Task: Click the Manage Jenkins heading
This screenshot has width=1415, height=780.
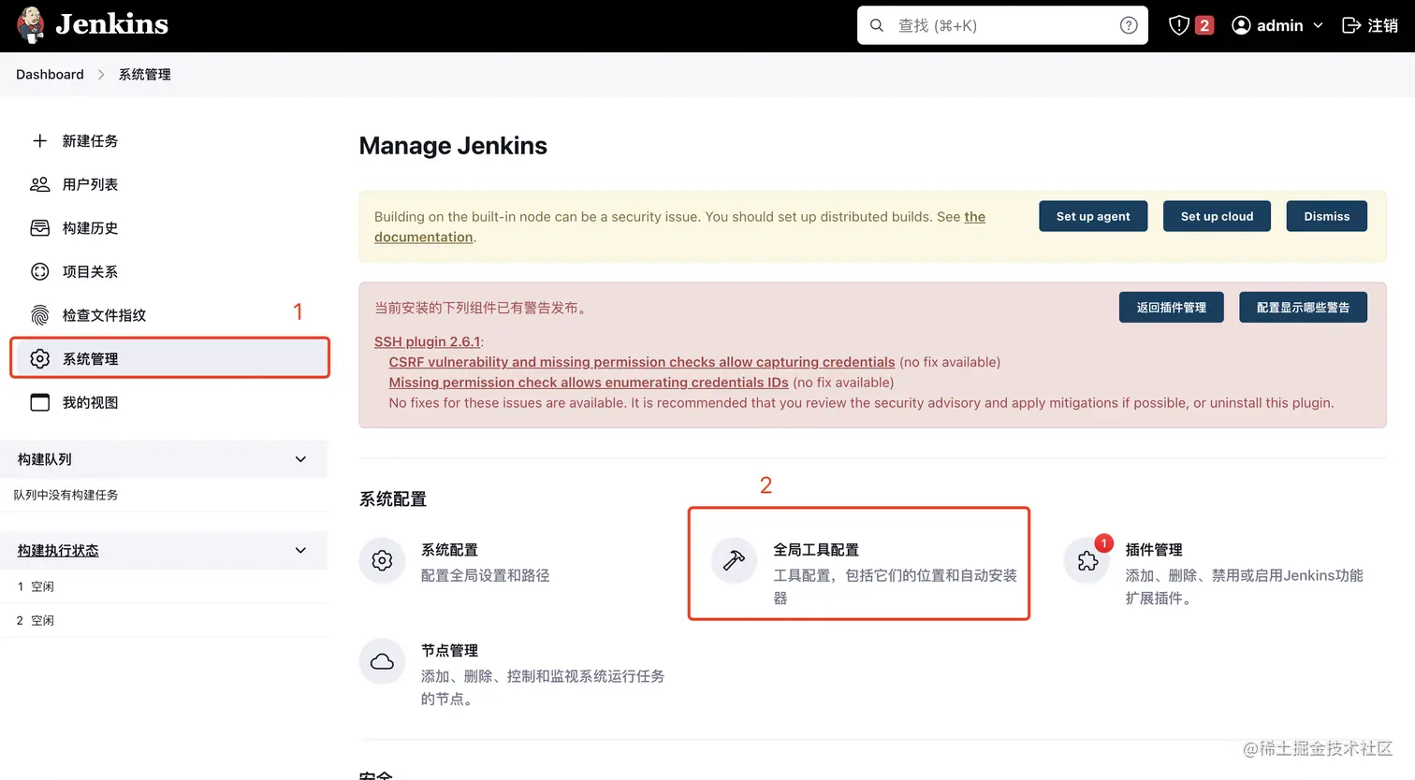Action: pos(453,146)
